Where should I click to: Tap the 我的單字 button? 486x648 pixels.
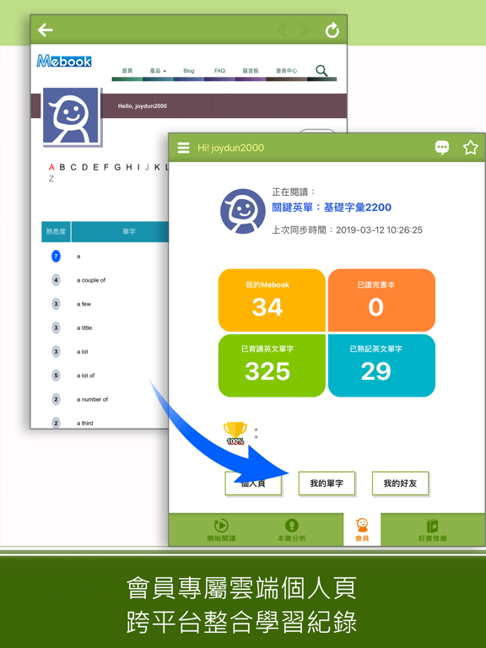(x=327, y=483)
